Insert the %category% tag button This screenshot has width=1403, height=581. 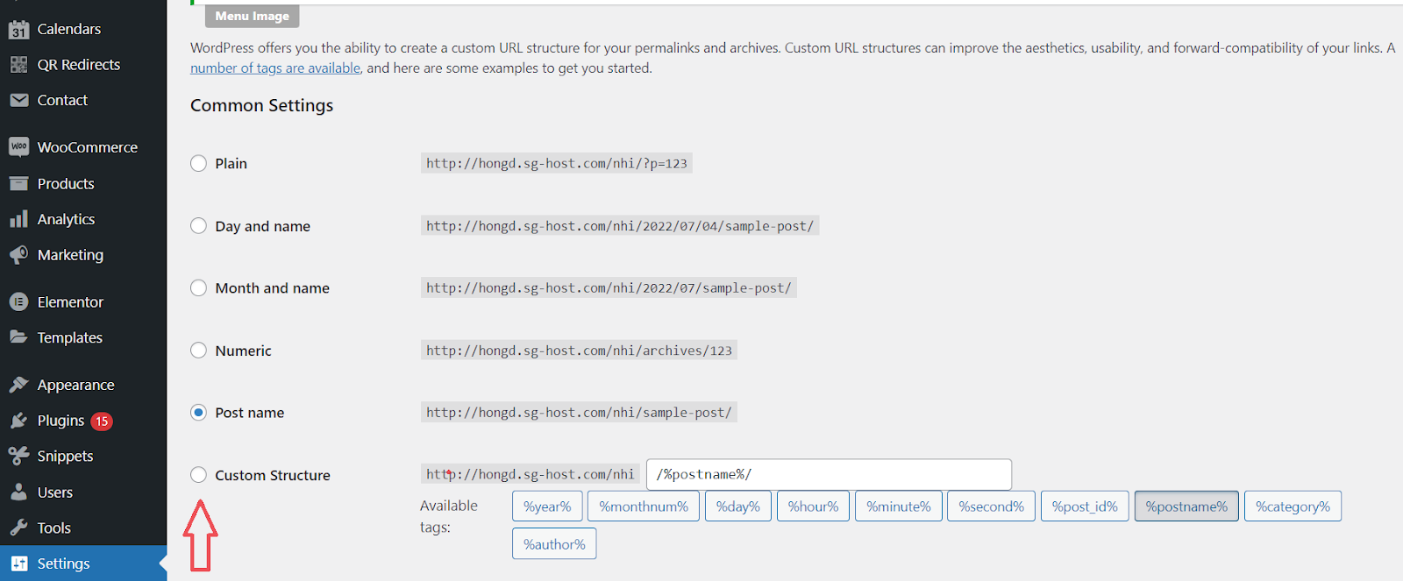click(x=1293, y=507)
